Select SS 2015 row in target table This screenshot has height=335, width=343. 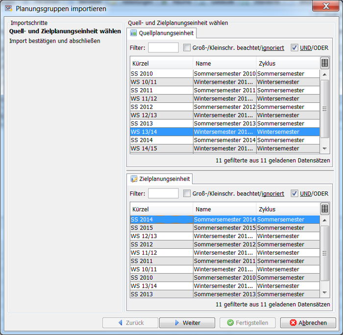pyautogui.click(x=225, y=228)
